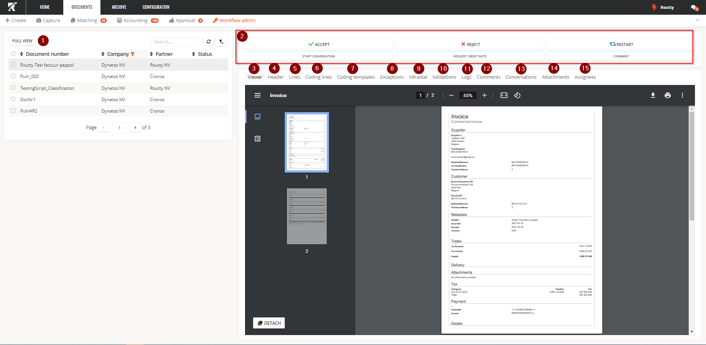Viewport: 706px width, 345px height.
Task: Toggle the select-all checkbox in table header
Action: click(x=13, y=54)
